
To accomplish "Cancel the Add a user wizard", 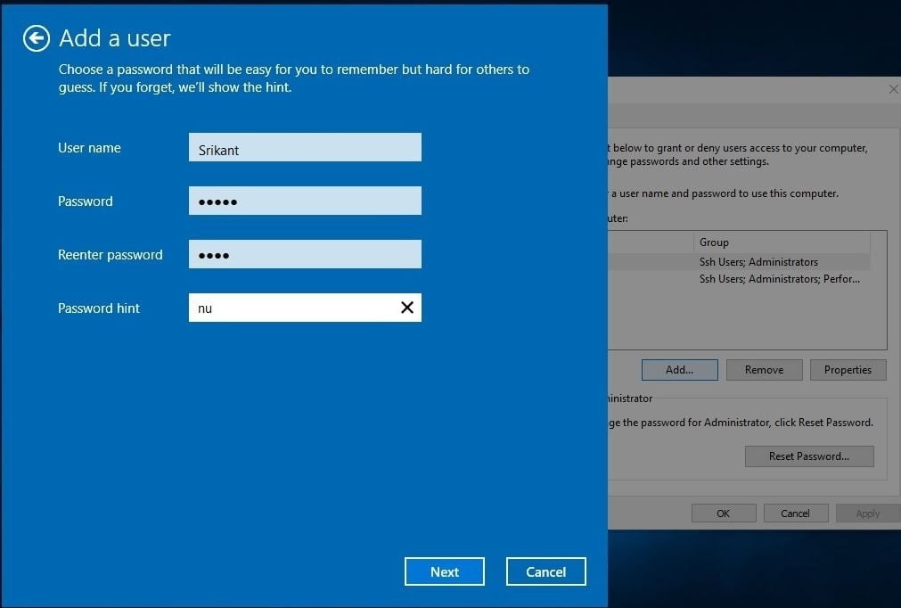I will [545, 571].
